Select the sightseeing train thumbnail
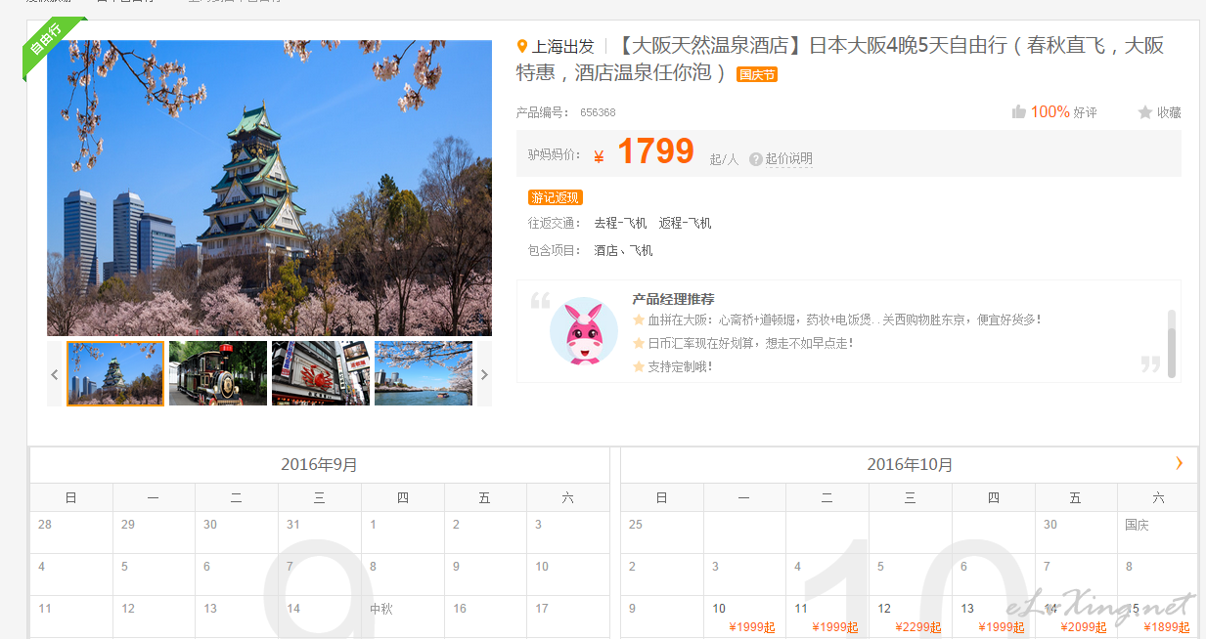This screenshot has width=1206, height=639. point(218,373)
